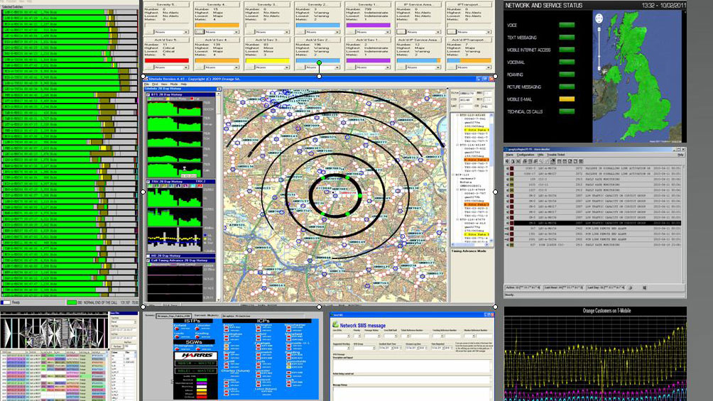
Task: Click the IP Service Area panel button
Action: click(x=418, y=4)
